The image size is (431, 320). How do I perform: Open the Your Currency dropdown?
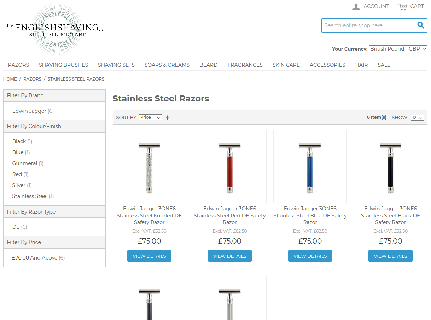pyautogui.click(x=398, y=49)
